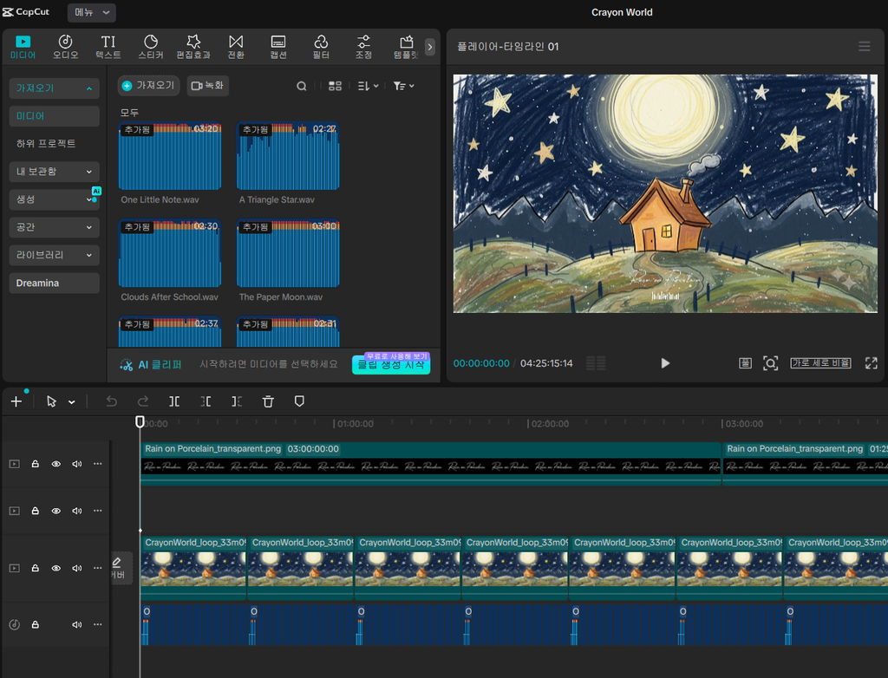The width and height of the screenshot is (888, 678).
Task: Click the 풀 quality button in player
Action: point(745,363)
